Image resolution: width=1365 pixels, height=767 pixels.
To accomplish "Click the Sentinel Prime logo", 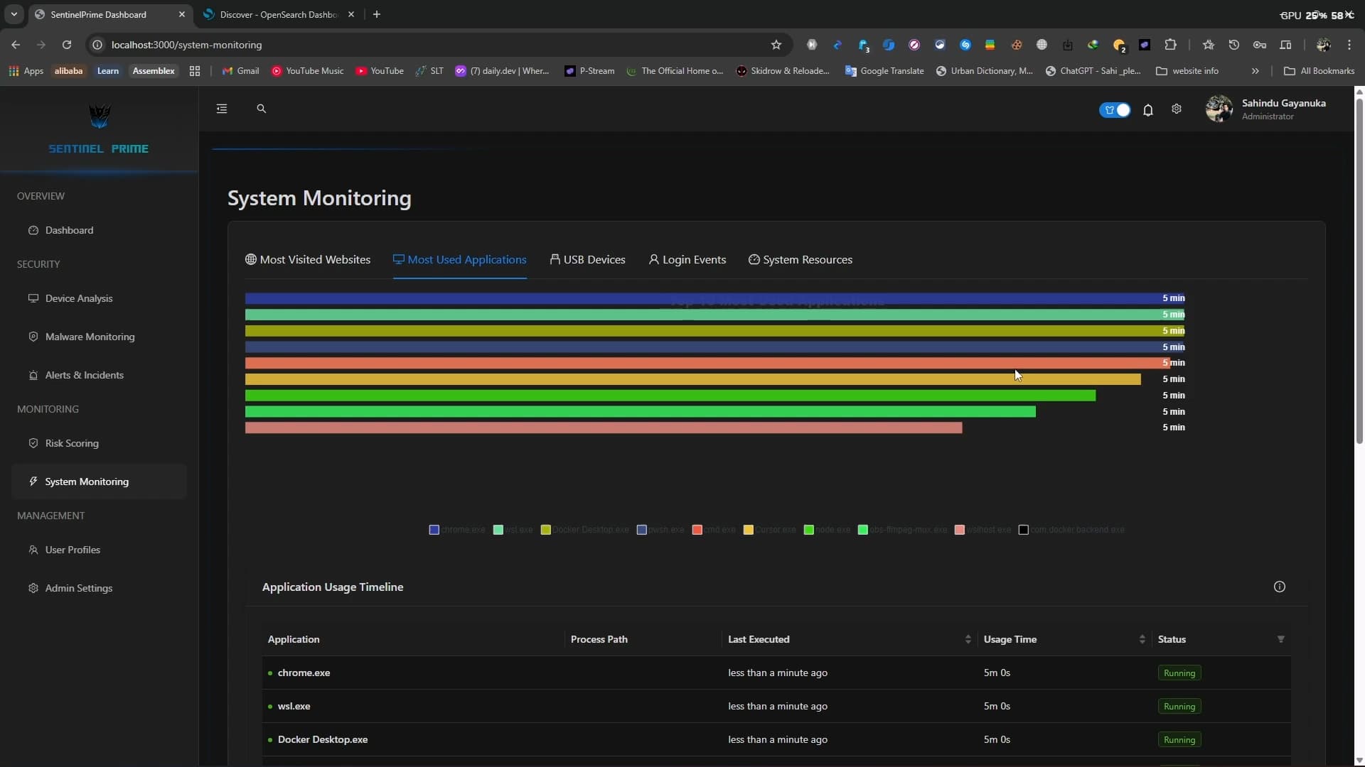I will 99,117.
